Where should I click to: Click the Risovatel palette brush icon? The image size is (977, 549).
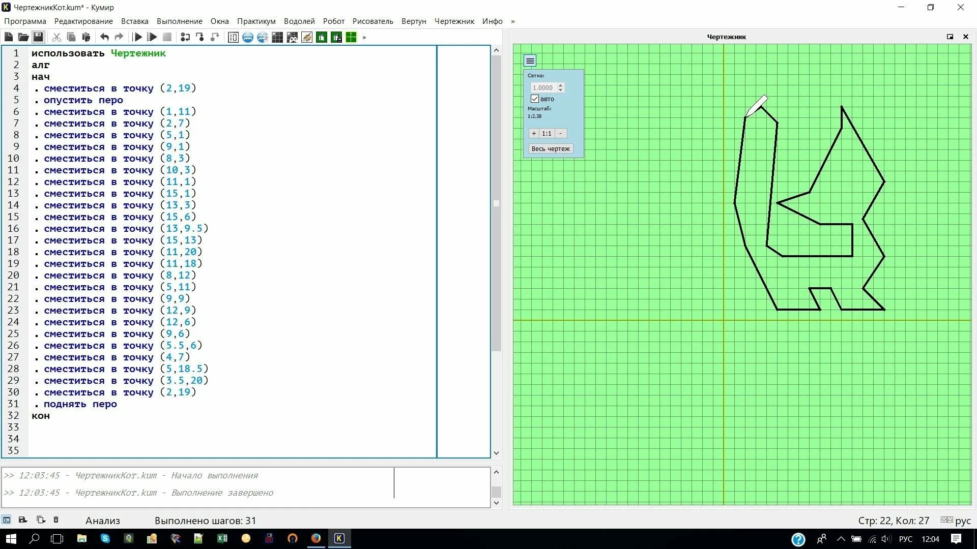pos(307,37)
